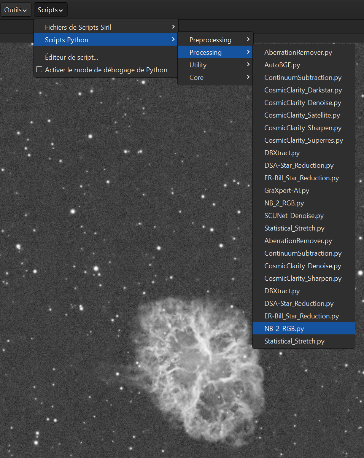The width and height of the screenshot is (364, 458).
Task: Launch CosmicClarity_Darkstar.py script
Action: pos(304,90)
